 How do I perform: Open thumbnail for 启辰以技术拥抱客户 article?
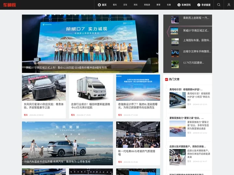click(x=177, y=157)
